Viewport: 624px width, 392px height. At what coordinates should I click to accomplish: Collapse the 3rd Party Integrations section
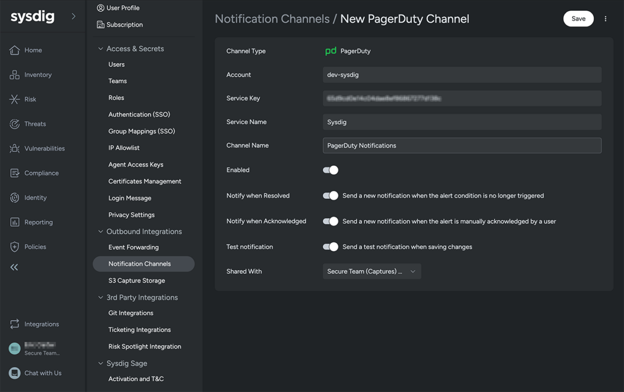tap(101, 297)
